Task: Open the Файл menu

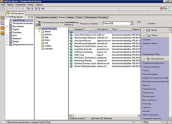Action: (3, 5)
